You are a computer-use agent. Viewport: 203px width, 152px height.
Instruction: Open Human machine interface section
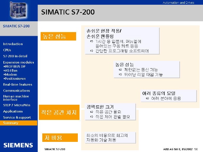point(16,98)
